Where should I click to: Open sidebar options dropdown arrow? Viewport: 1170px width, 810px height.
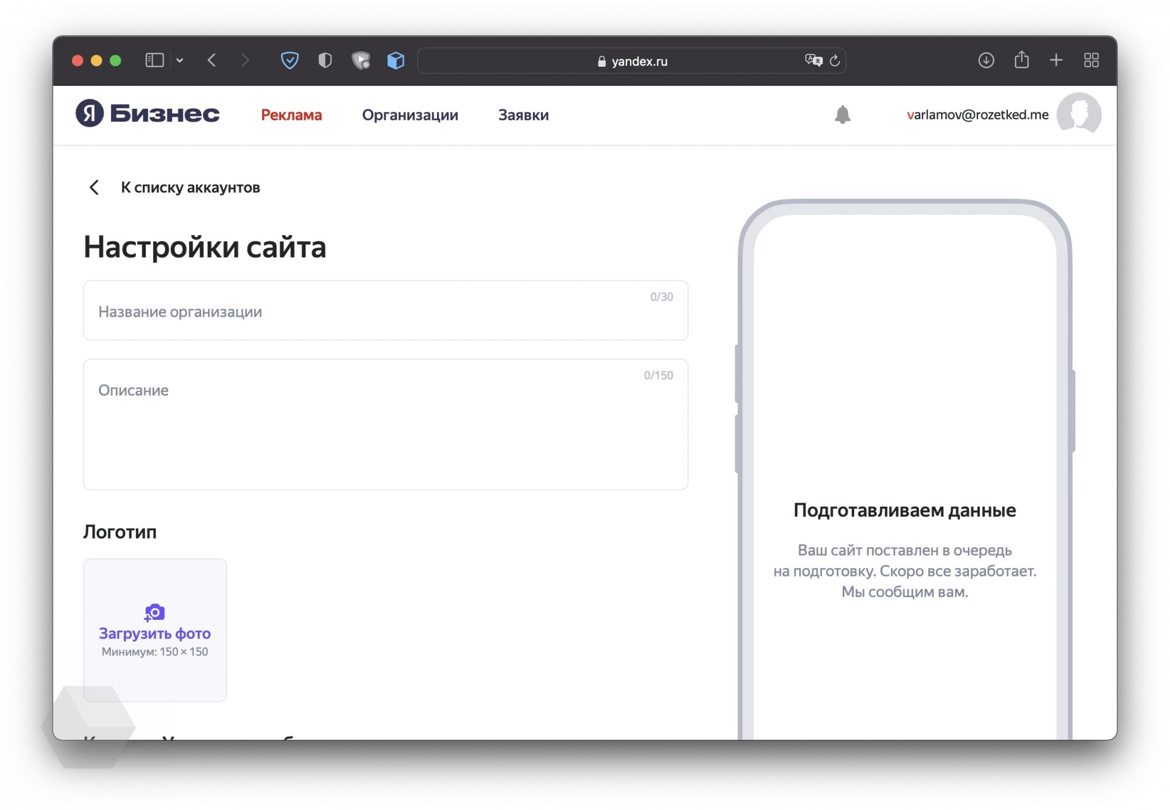pos(180,60)
